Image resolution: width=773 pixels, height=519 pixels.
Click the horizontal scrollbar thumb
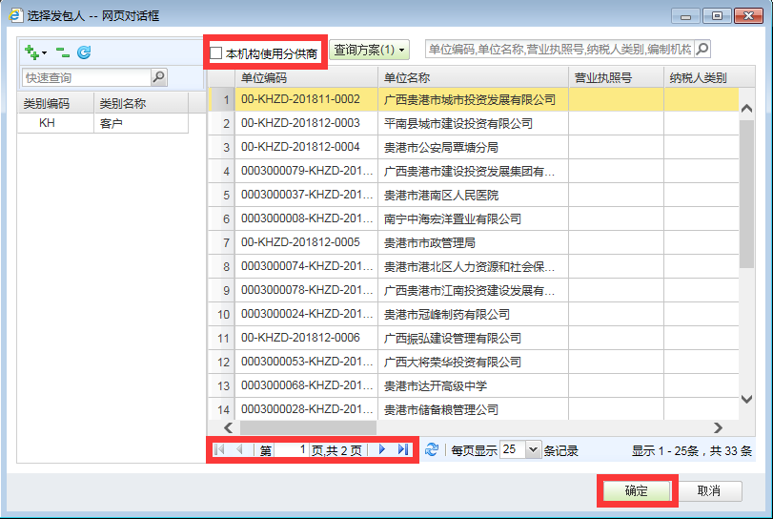(308, 427)
